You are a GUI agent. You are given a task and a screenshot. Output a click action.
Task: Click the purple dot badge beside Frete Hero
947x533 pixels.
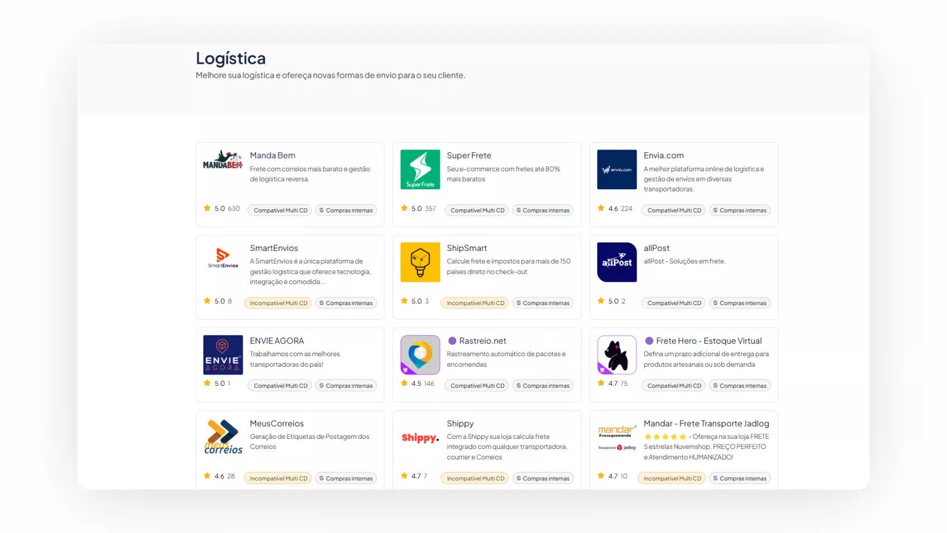[649, 341]
